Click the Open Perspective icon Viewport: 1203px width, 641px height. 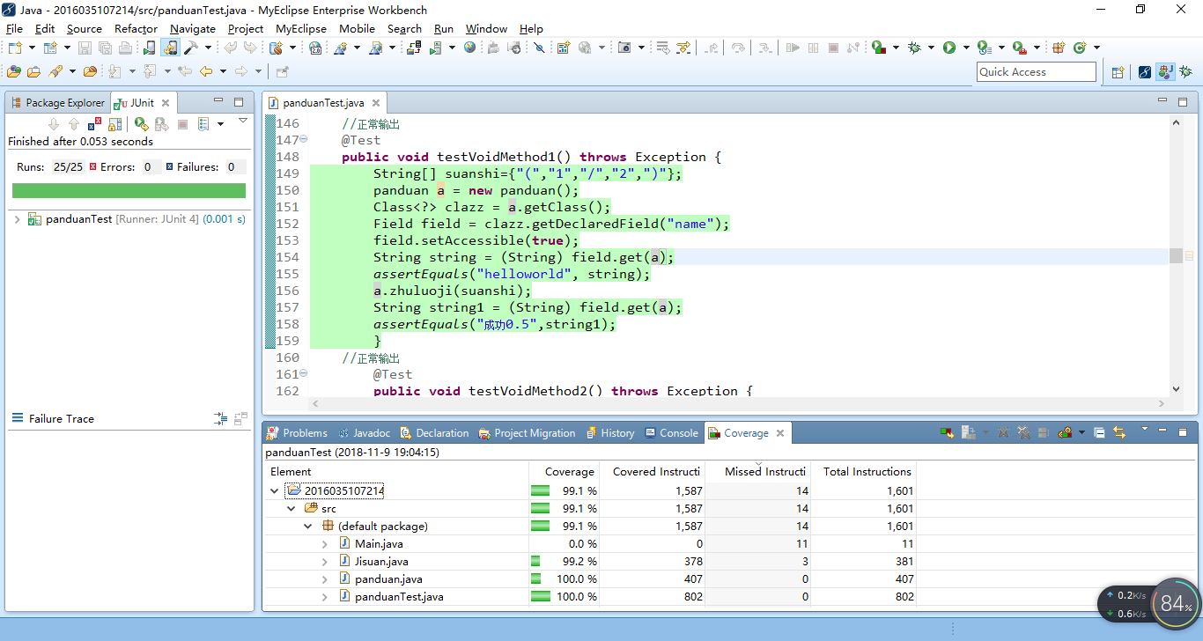(1118, 72)
